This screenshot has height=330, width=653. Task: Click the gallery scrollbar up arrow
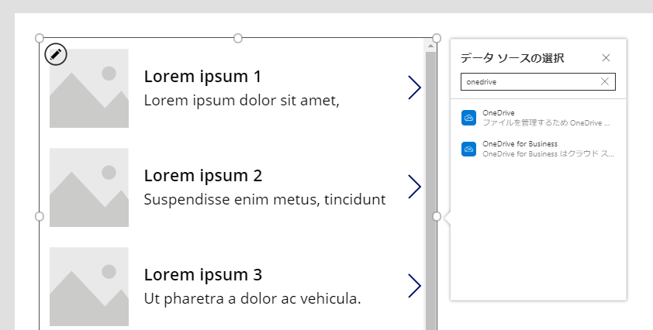(x=430, y=46)
